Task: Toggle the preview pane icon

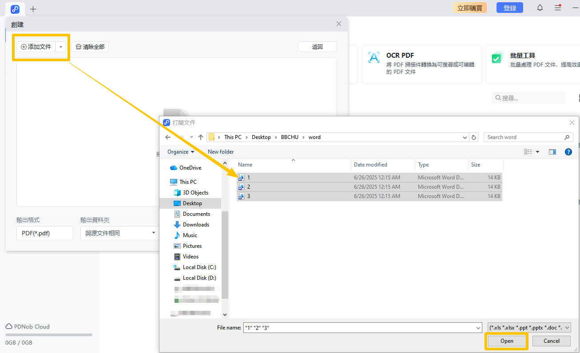Action: [x=552, y=152]
